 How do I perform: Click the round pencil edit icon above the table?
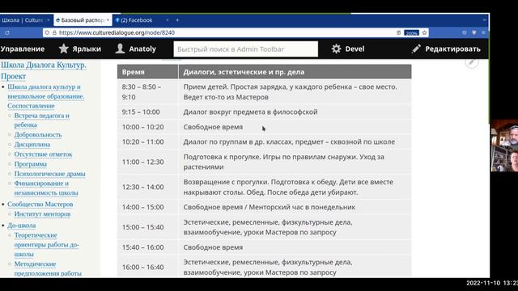[472, 62]
